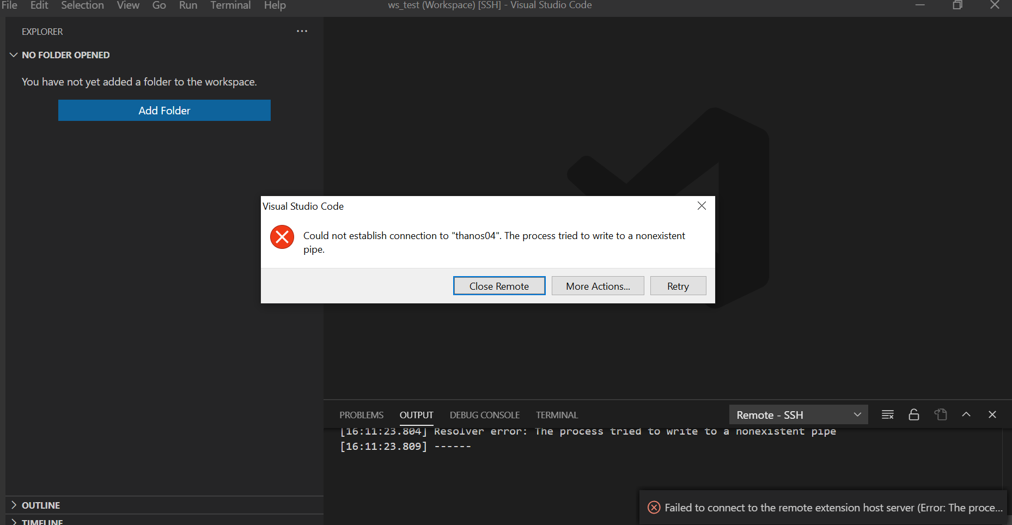Open the Terminal menu
The height and width of the screenshot is (525, 1012).
click(230, 5)
